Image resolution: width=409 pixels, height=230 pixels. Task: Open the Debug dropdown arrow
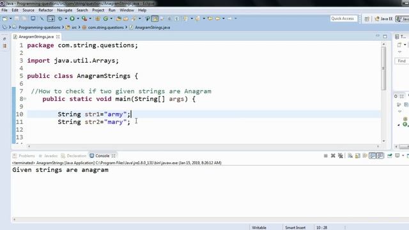coord(66,19)
